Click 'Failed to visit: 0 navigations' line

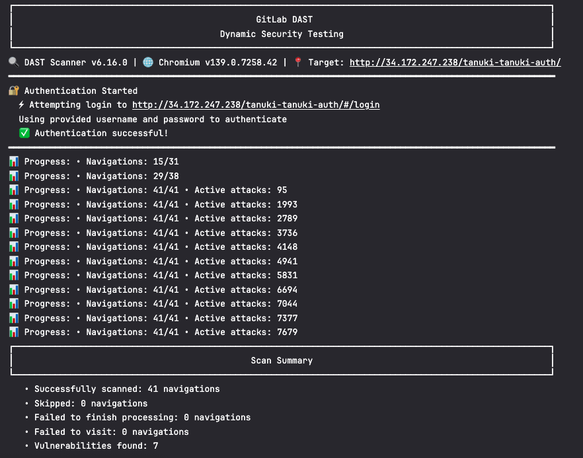112,432
